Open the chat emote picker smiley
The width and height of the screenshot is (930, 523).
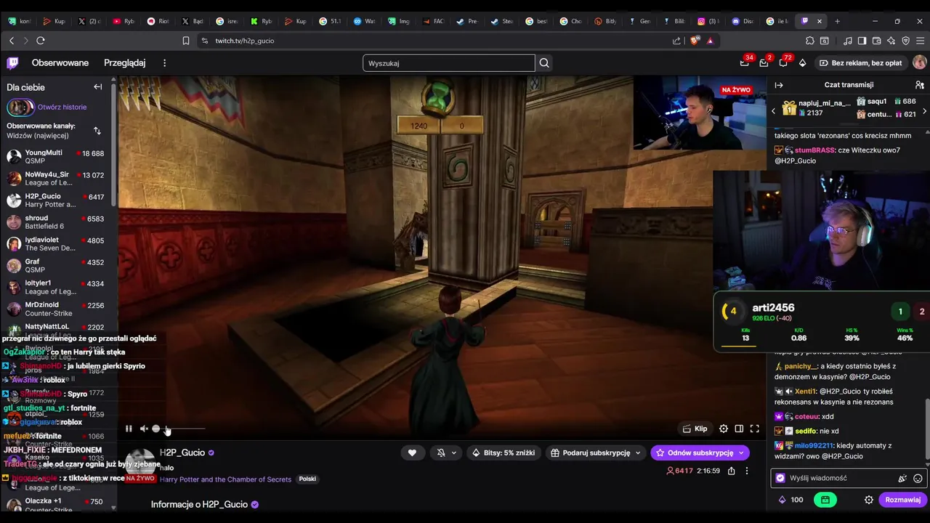click(918, 478)
